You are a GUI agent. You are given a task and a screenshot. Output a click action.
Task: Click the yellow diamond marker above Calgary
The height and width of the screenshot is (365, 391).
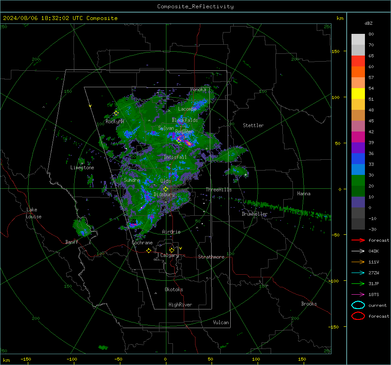[172, 250]
